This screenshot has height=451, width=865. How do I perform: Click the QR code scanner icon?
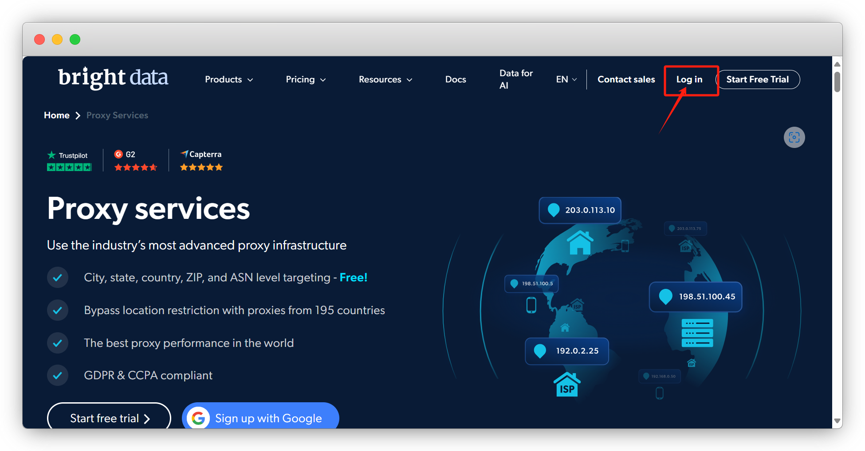point(794,137)
